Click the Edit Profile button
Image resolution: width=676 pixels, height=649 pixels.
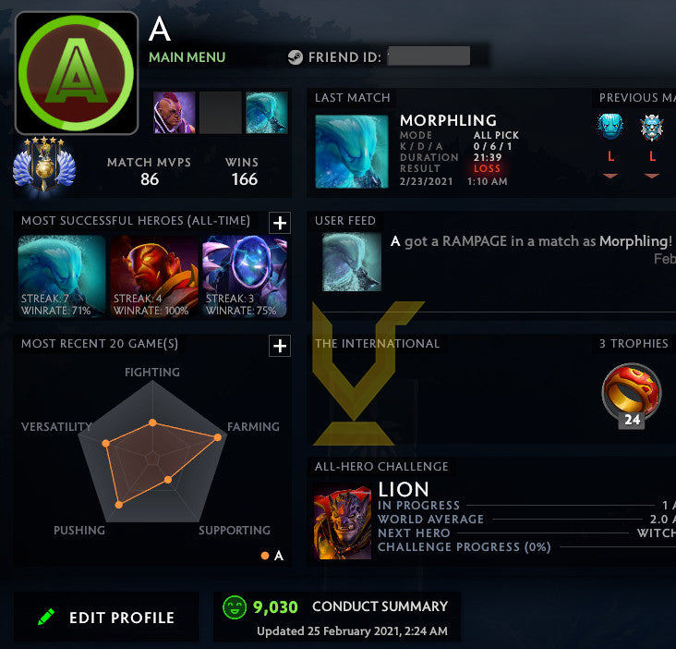click(x=106, y=617)
